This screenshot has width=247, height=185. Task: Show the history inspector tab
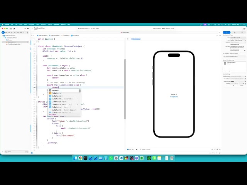click(235, 32)
